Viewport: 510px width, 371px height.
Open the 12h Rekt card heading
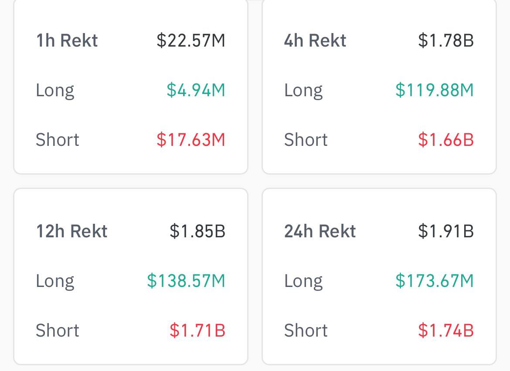click(71, 231)
